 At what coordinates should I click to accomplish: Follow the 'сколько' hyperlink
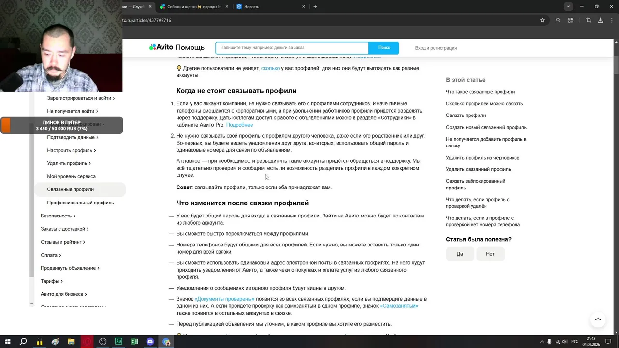270,68
